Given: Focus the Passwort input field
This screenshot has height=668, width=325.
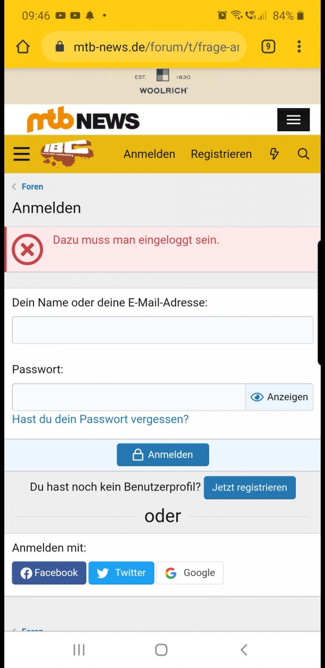Looking at the screenshot, I should 128,397.
